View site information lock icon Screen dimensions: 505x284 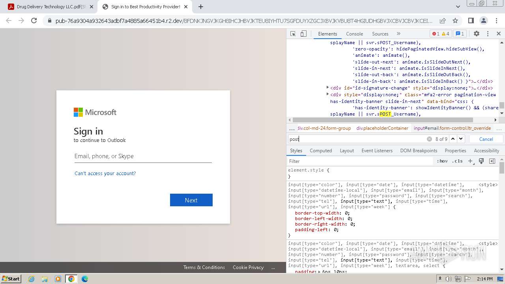tap(50, 21)
